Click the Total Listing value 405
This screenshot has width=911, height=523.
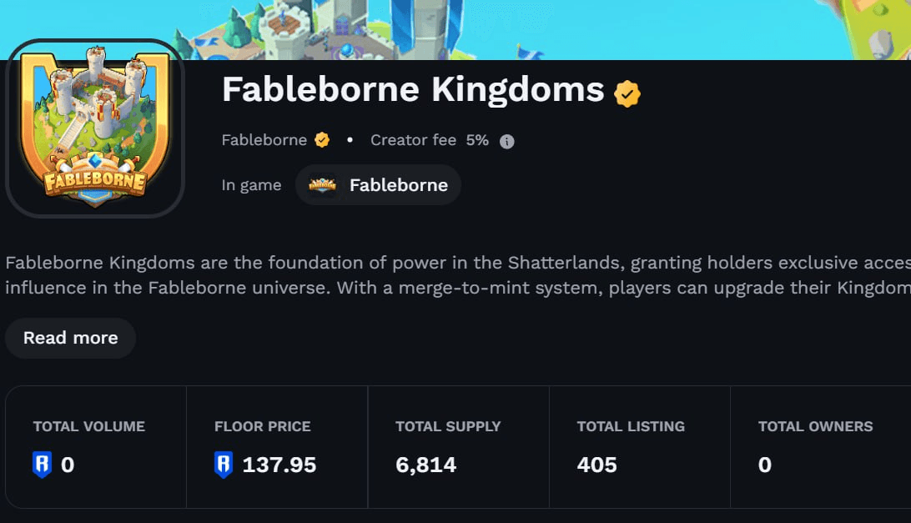coord(596,465)
